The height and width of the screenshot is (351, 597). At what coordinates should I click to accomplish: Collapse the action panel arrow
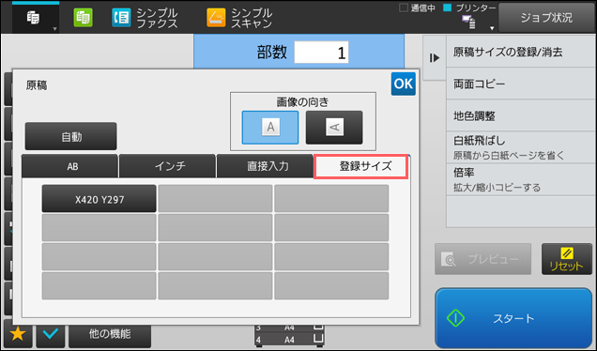tap(435, 58)
